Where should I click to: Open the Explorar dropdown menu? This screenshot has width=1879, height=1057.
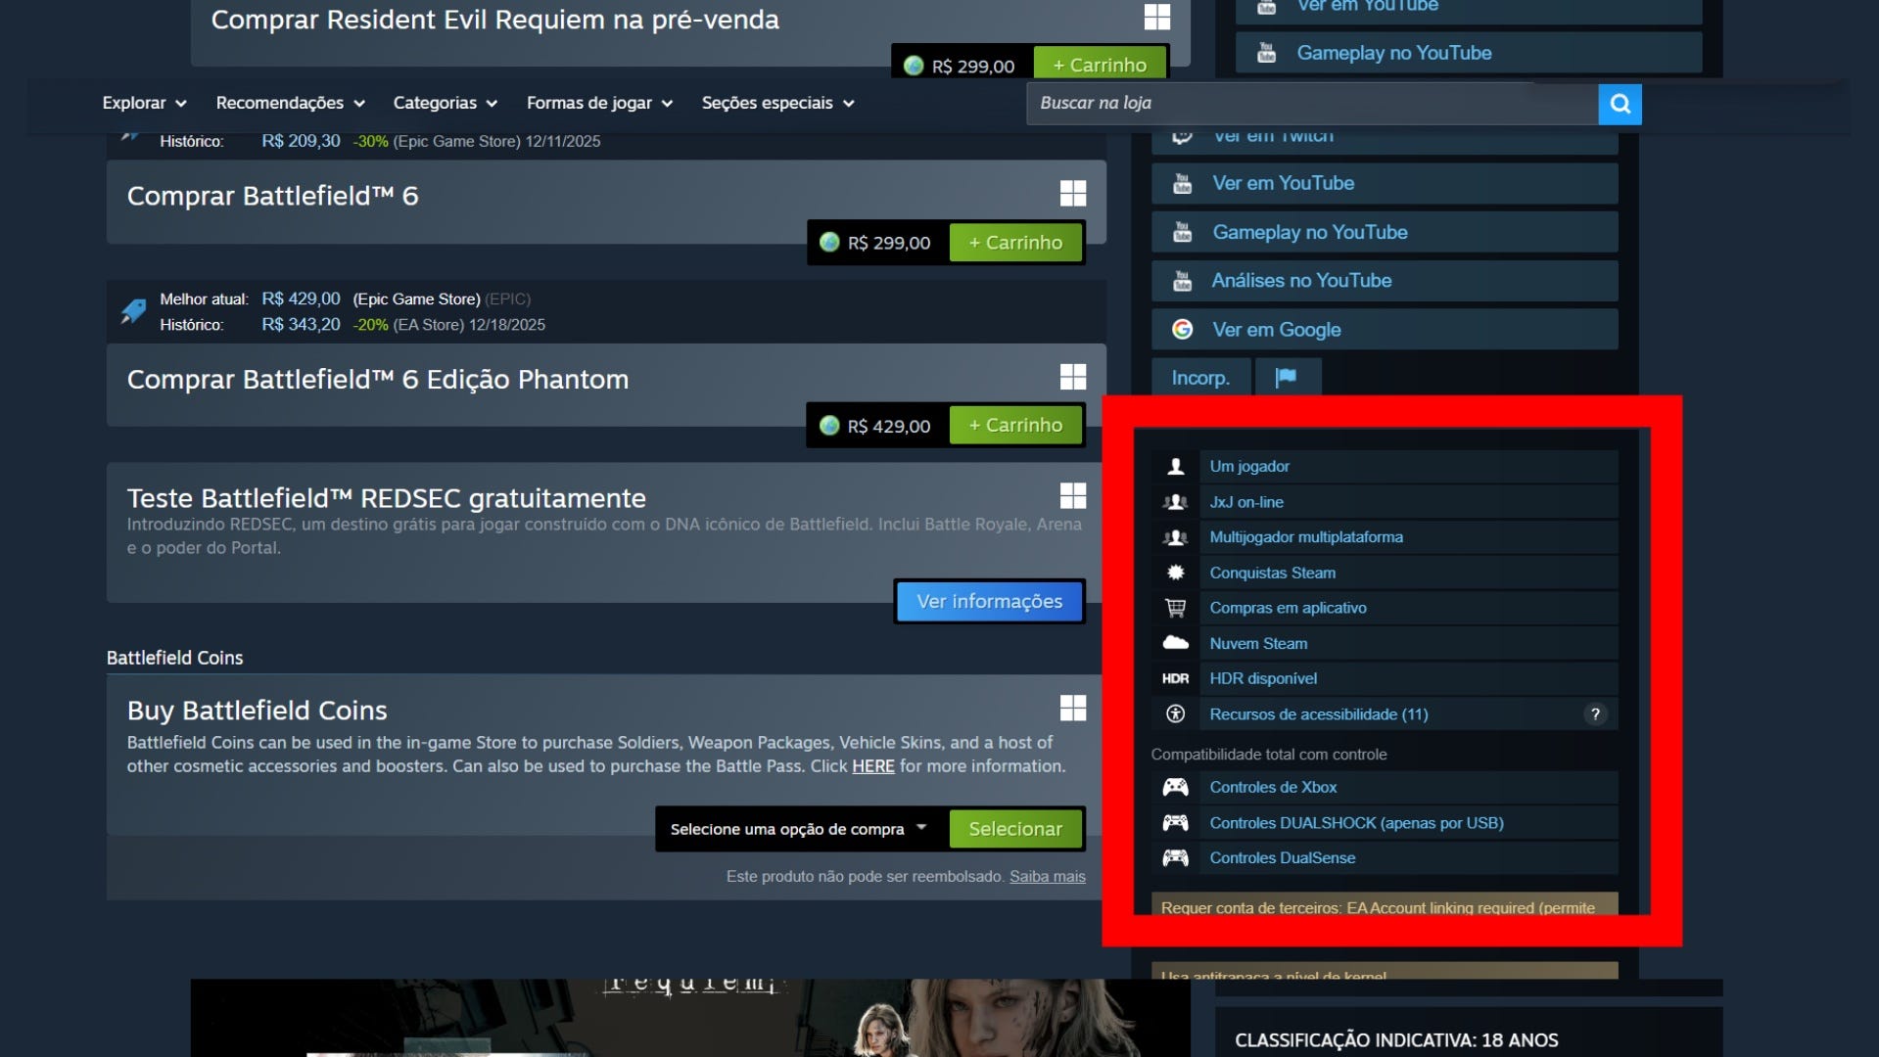pyautogui.click(x=144, y=103)
